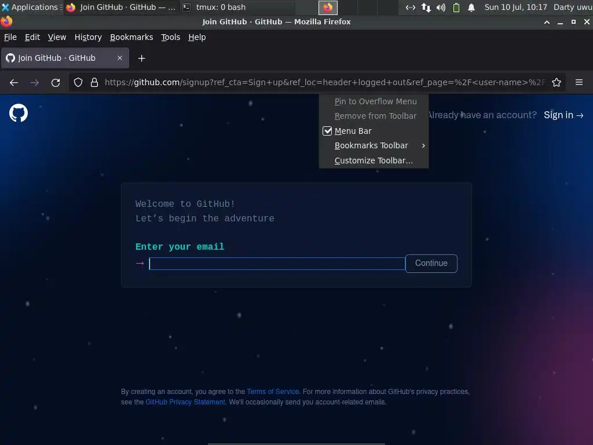Click the 'Enter your email' label

pyautogui.click(x=180, y=247)
